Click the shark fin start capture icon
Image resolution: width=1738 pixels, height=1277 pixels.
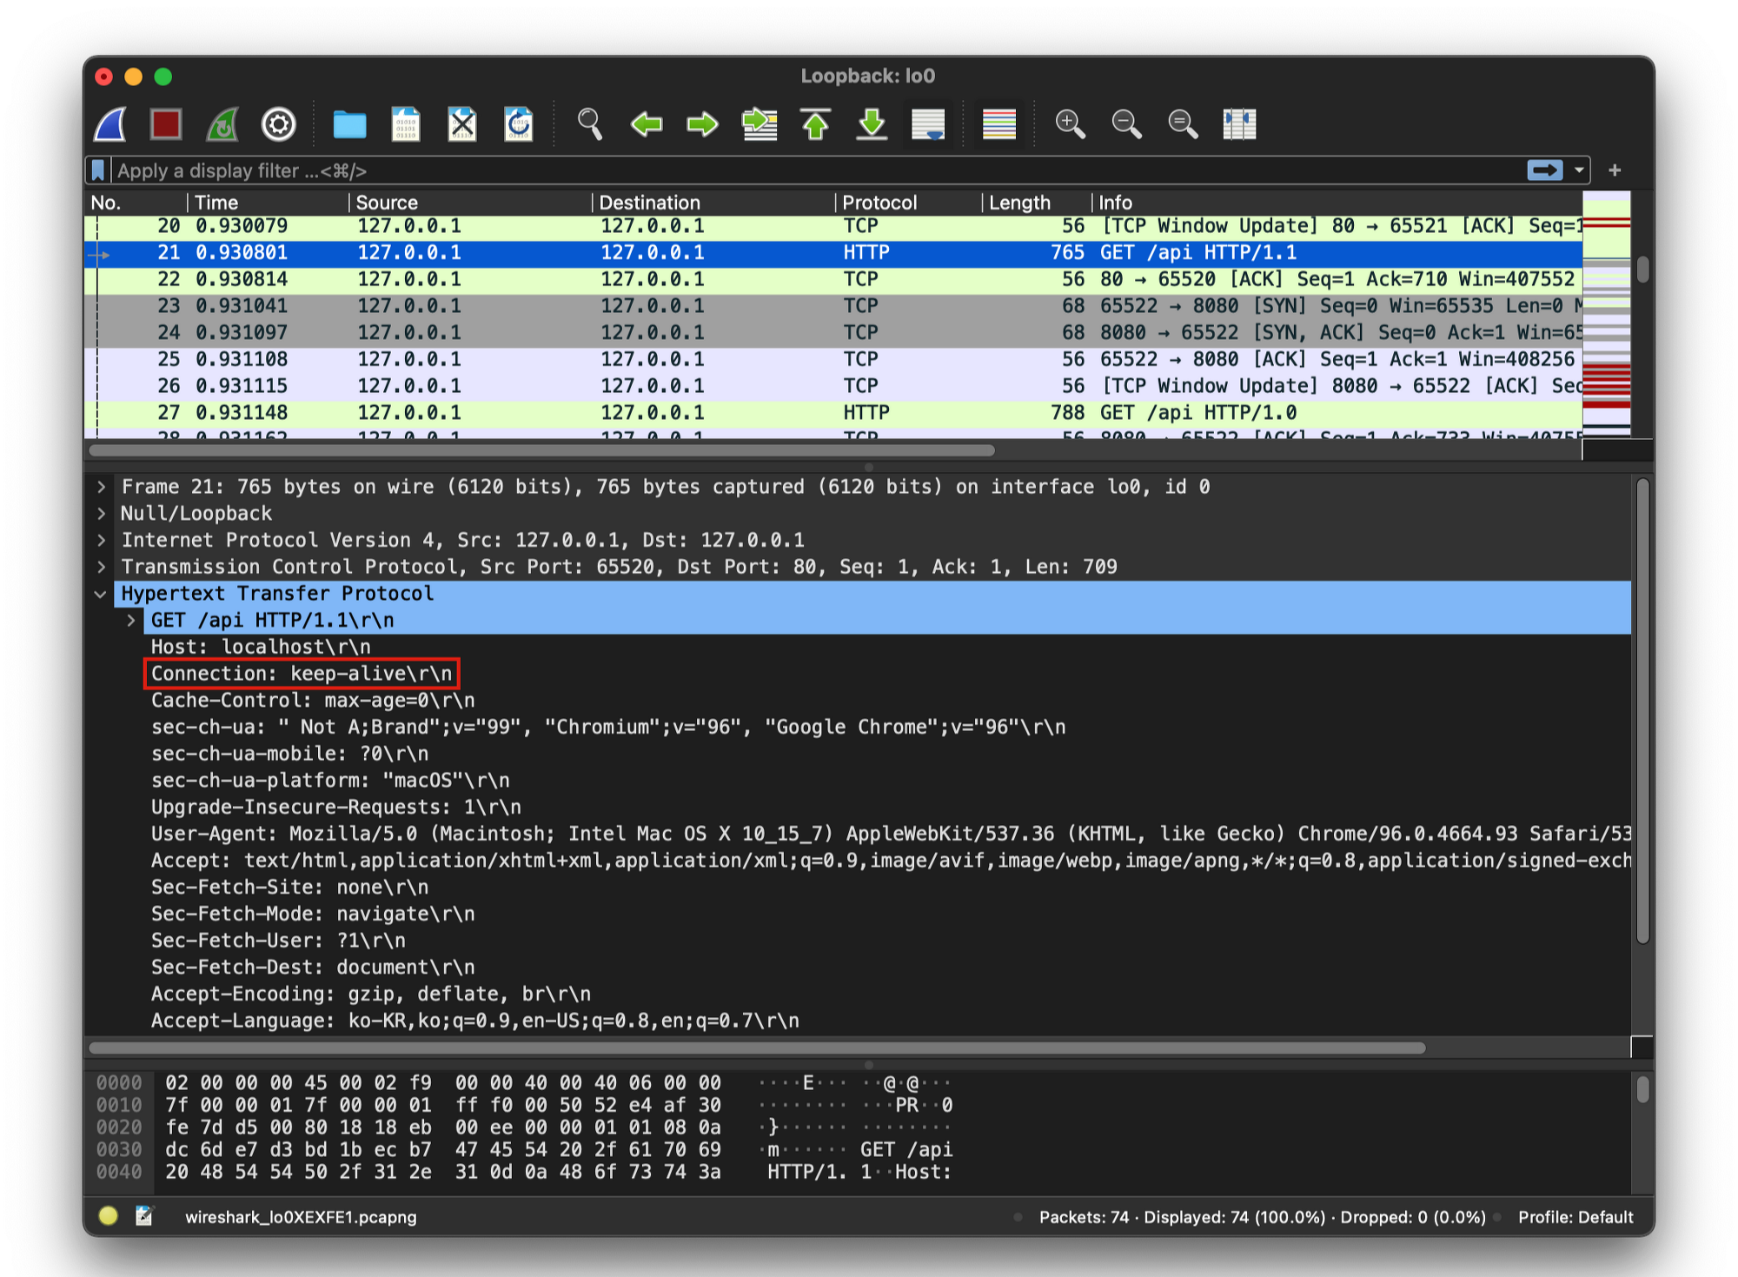(x=110, y=124)
